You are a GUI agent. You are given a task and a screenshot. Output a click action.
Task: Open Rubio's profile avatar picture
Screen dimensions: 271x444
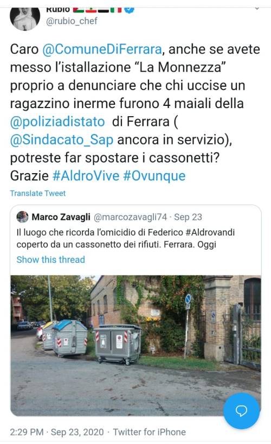25,17
